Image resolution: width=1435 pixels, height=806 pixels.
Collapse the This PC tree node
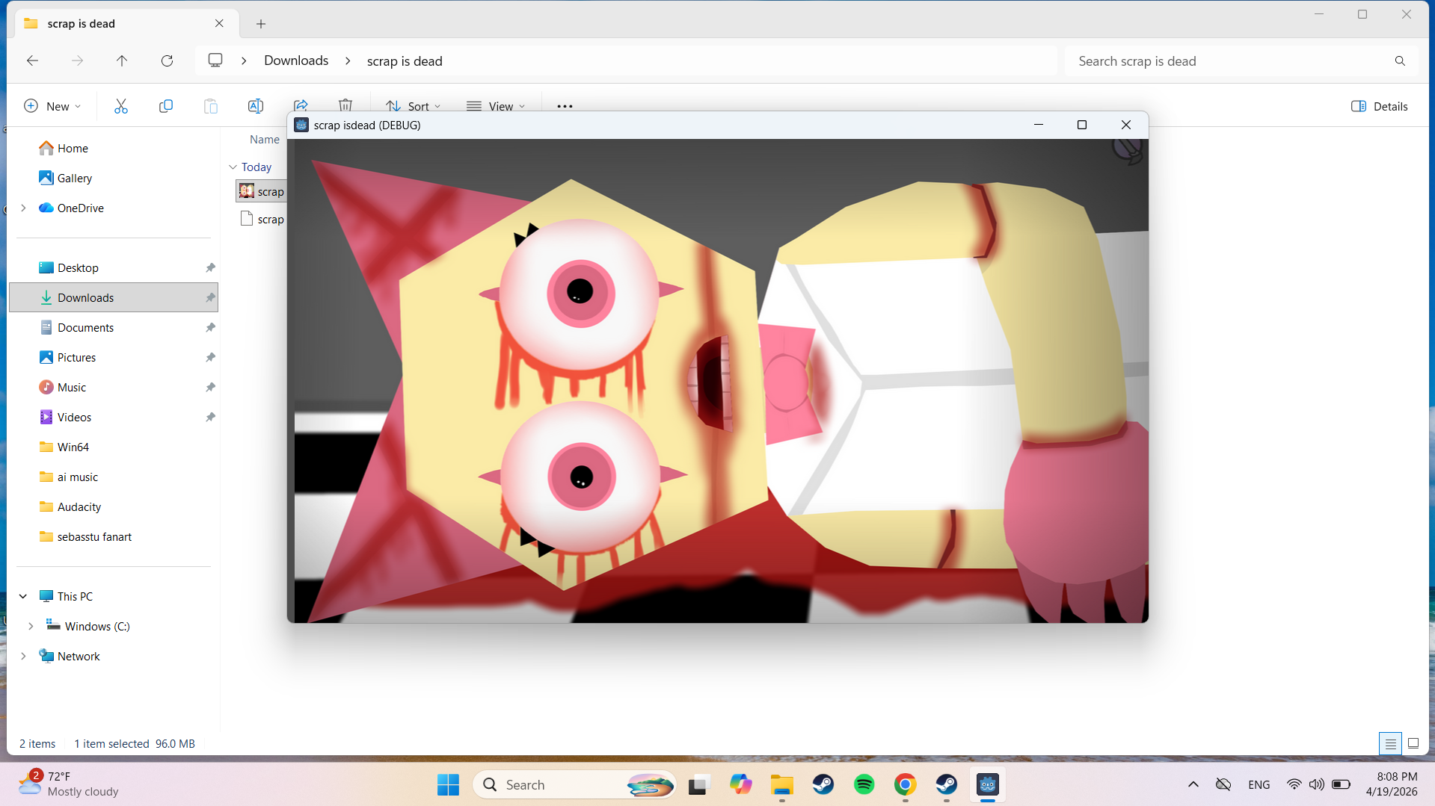pyautogui.click(x=23, y=596)
